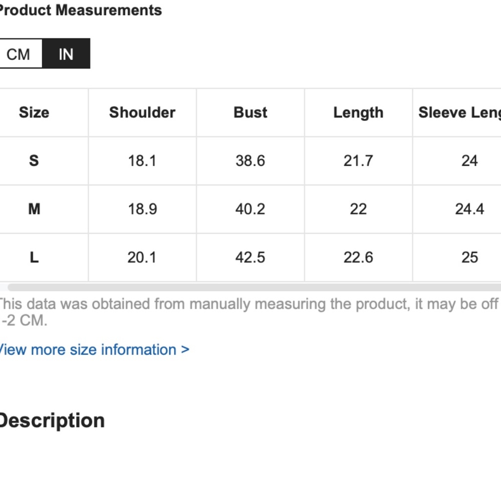Click the Length column header
The height and width of the screenshot is (501, 501).
359,112
